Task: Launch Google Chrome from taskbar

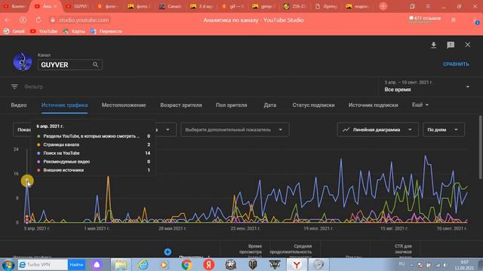Action: pyautogui.click(x=186, y=264)
